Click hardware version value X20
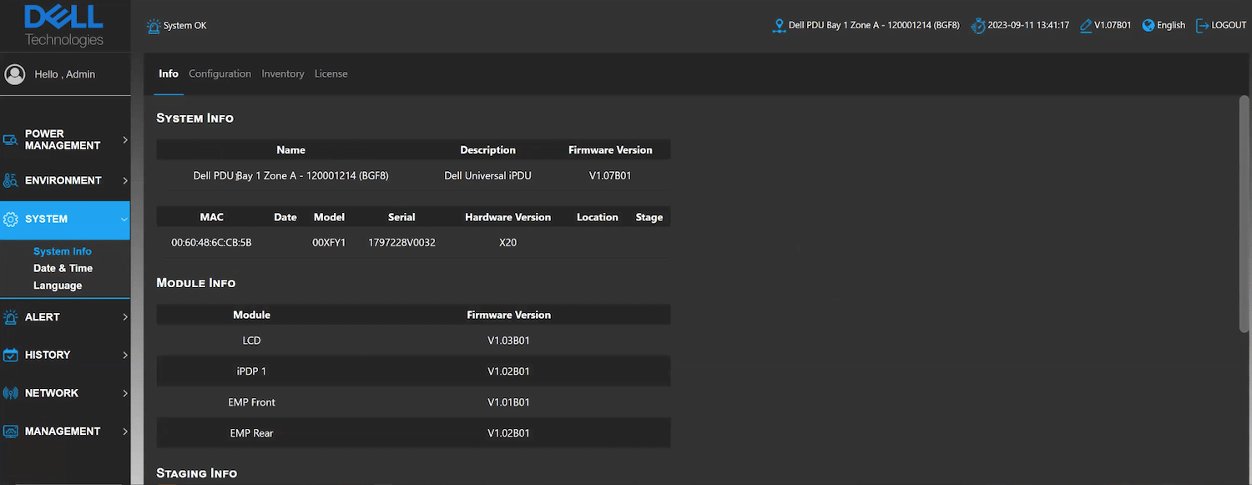Image resolution: width=1252 pixels, height=485 pixels. pos(507,243)
